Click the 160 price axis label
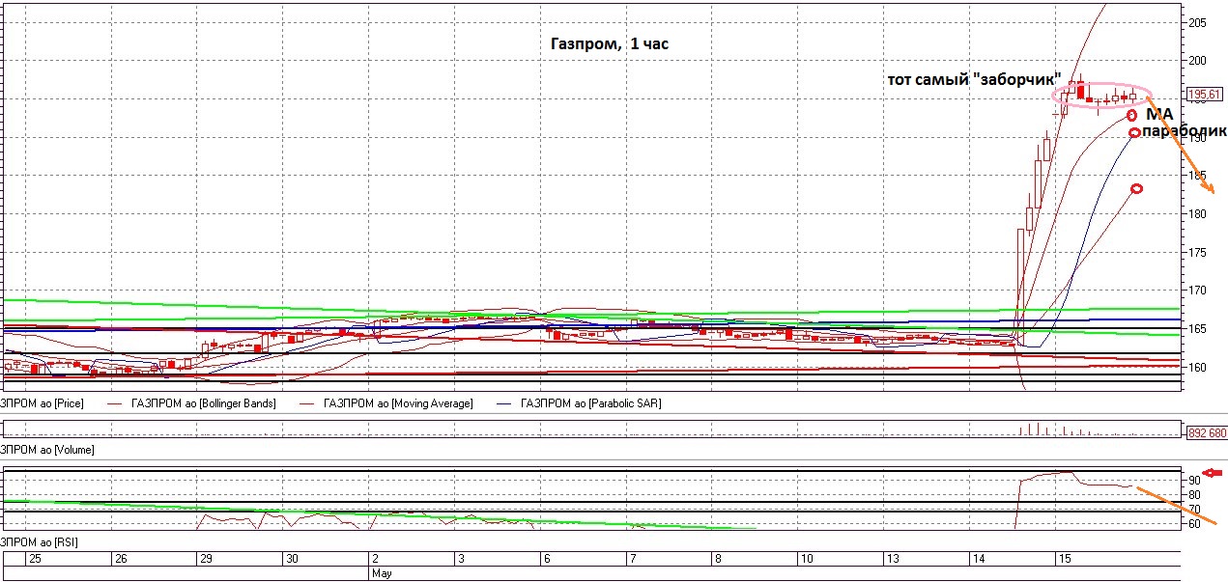This screenshot has width=1228, height=582. [x=1199, y=368]
